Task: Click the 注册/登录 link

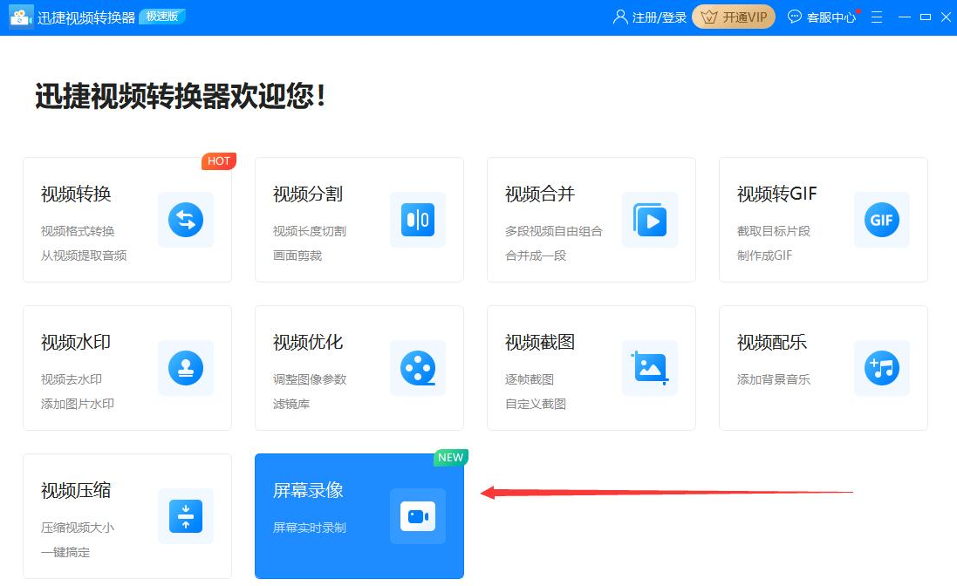Action: [x=660, y=17]
